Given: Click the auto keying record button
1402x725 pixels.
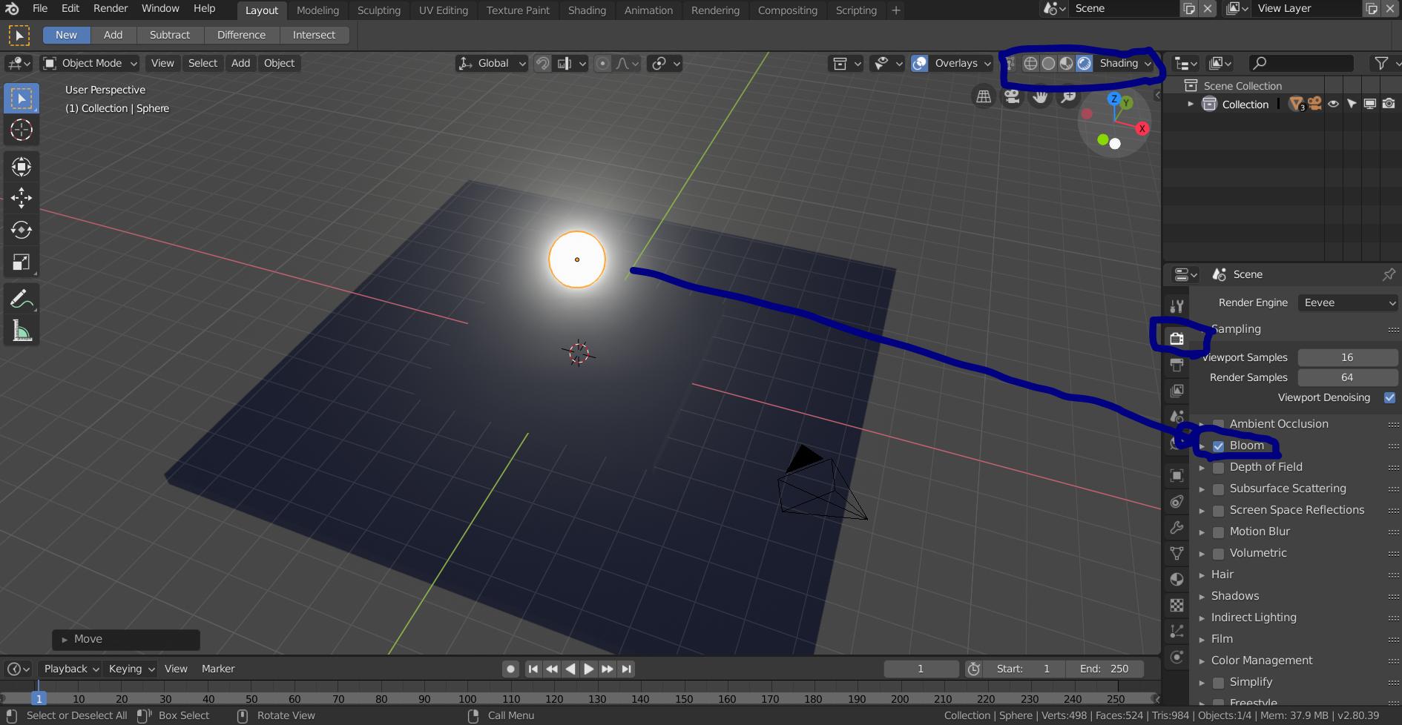Looking at the screenshot, I should click(x=510, y=669).
